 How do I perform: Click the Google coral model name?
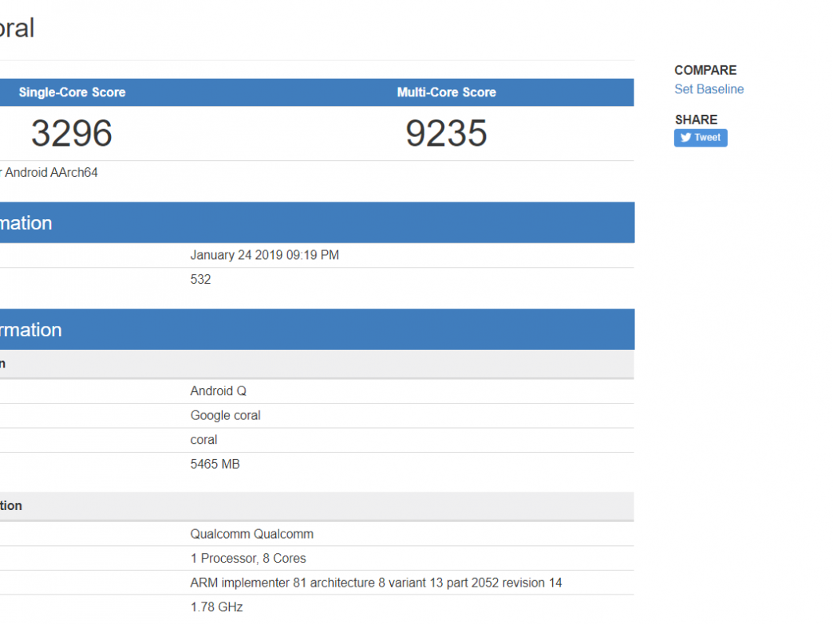[x=225, y=415]
